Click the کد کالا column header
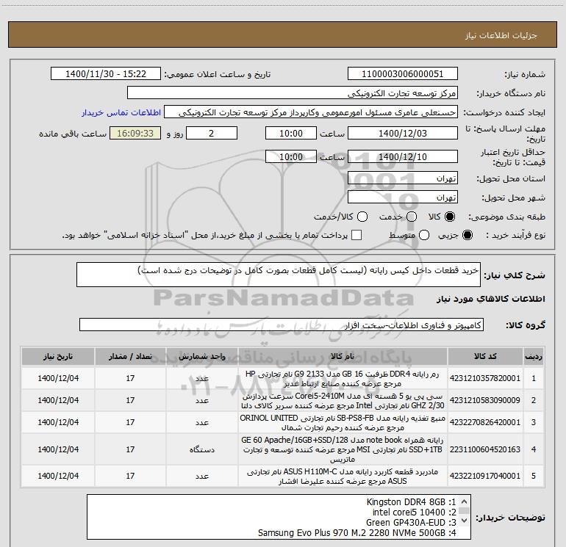 (485, 357)
